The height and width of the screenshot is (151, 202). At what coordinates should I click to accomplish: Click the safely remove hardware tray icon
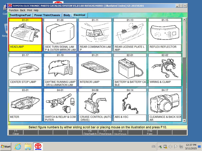click(160, 147)
